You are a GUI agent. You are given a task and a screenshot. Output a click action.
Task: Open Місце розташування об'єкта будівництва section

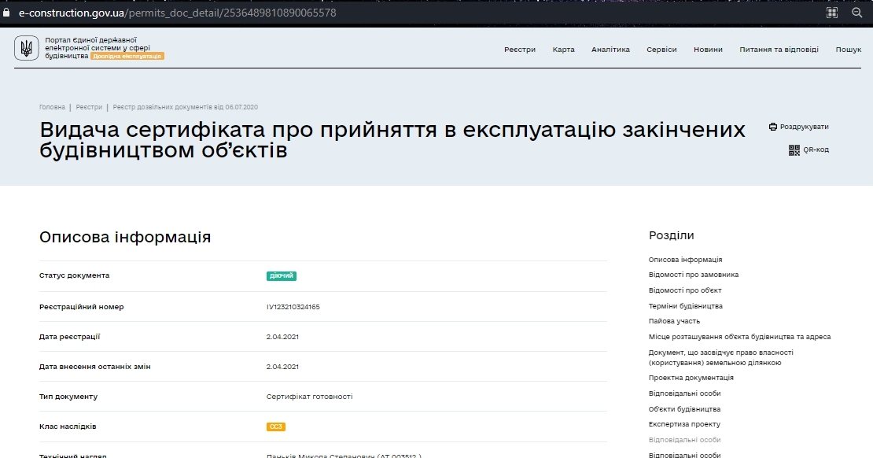739,337
